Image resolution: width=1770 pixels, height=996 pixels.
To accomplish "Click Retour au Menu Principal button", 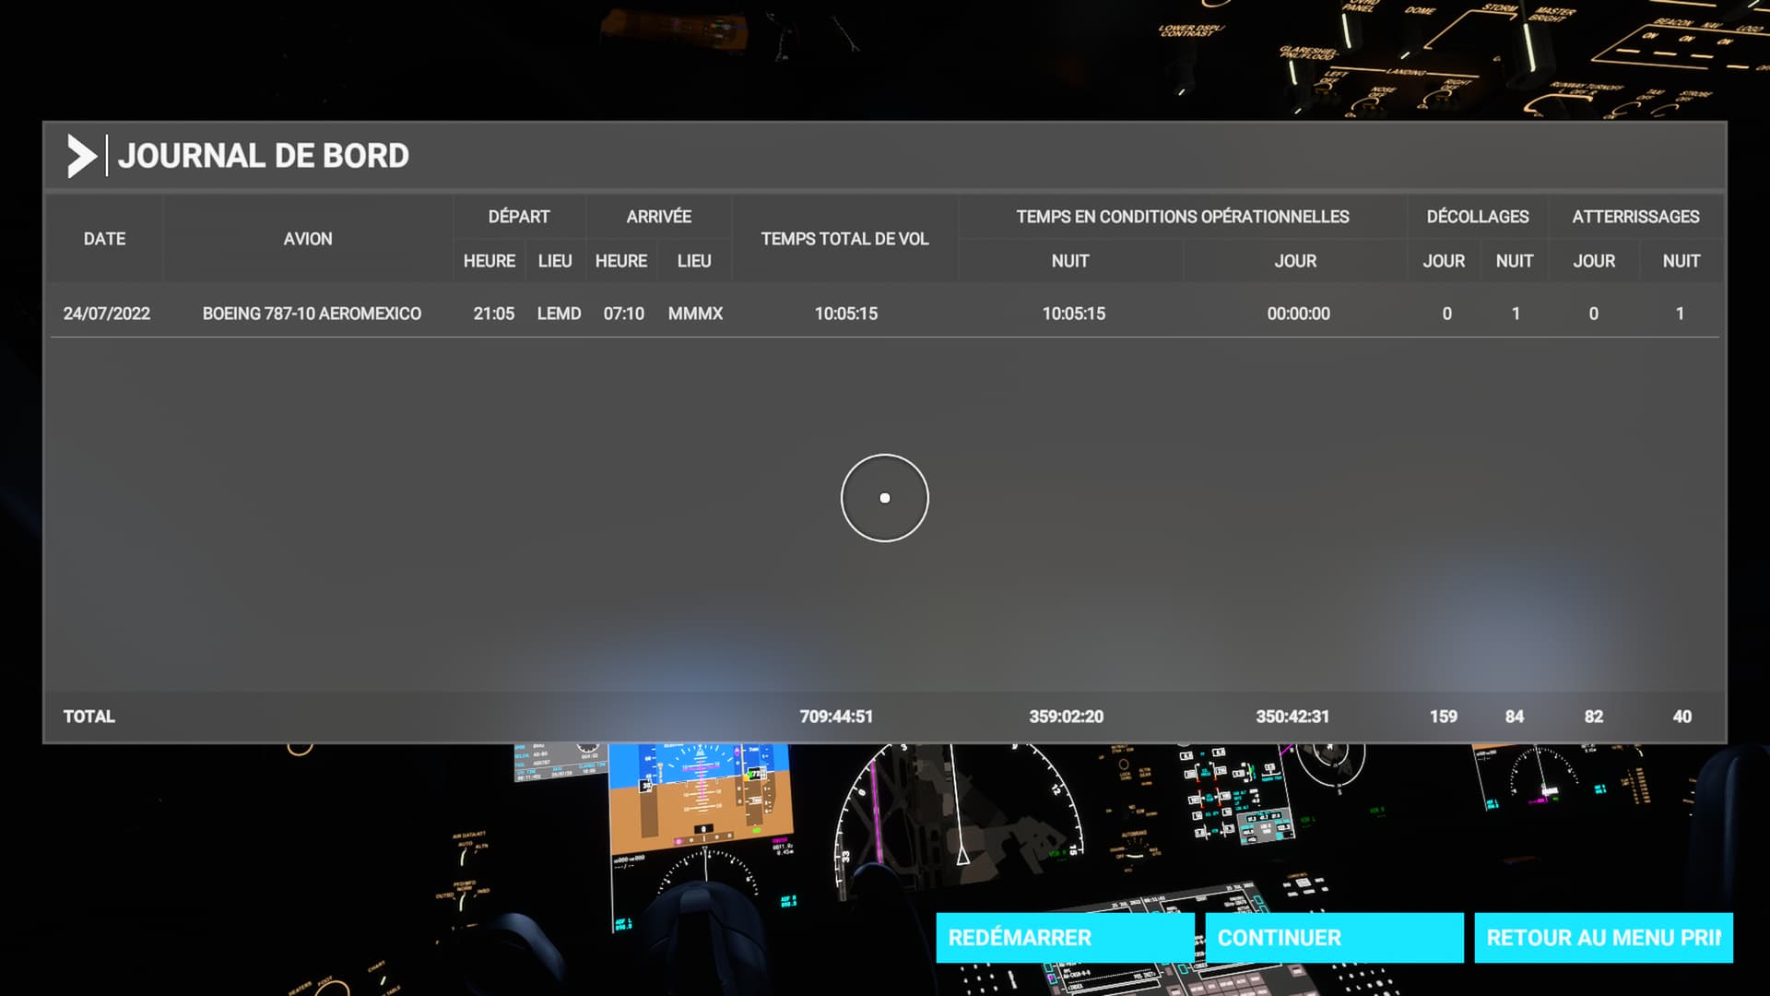I will (x=1602, y=938).
